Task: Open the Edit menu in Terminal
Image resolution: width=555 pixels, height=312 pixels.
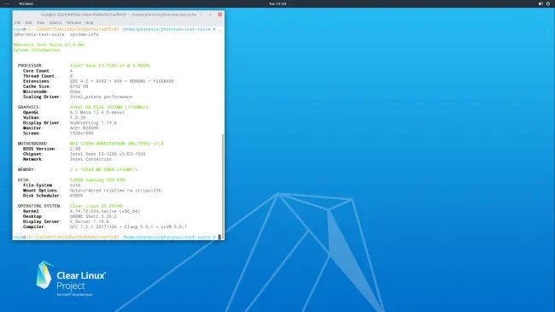Action: click(x=28, y=23)
